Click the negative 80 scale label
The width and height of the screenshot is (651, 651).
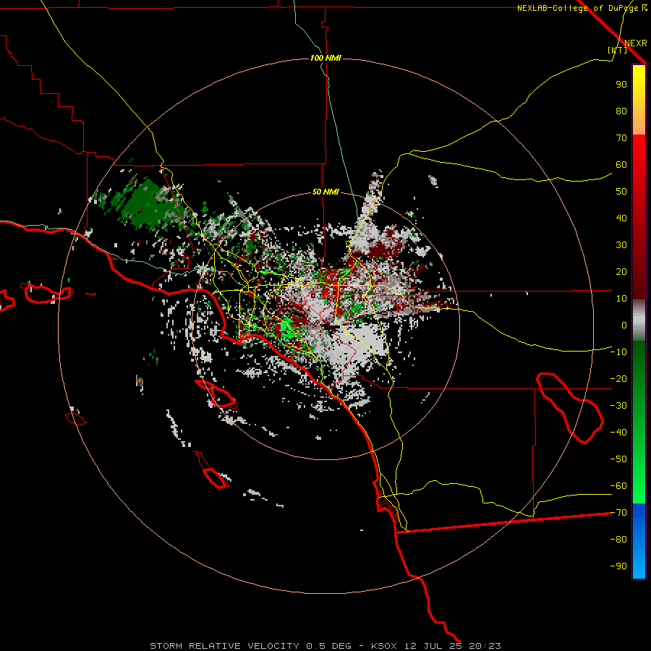(618, 540)
